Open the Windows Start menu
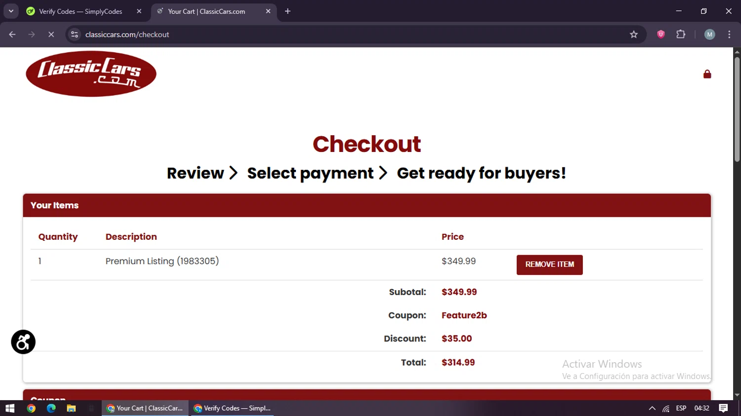The image size is (741, 416). (10, 408)
